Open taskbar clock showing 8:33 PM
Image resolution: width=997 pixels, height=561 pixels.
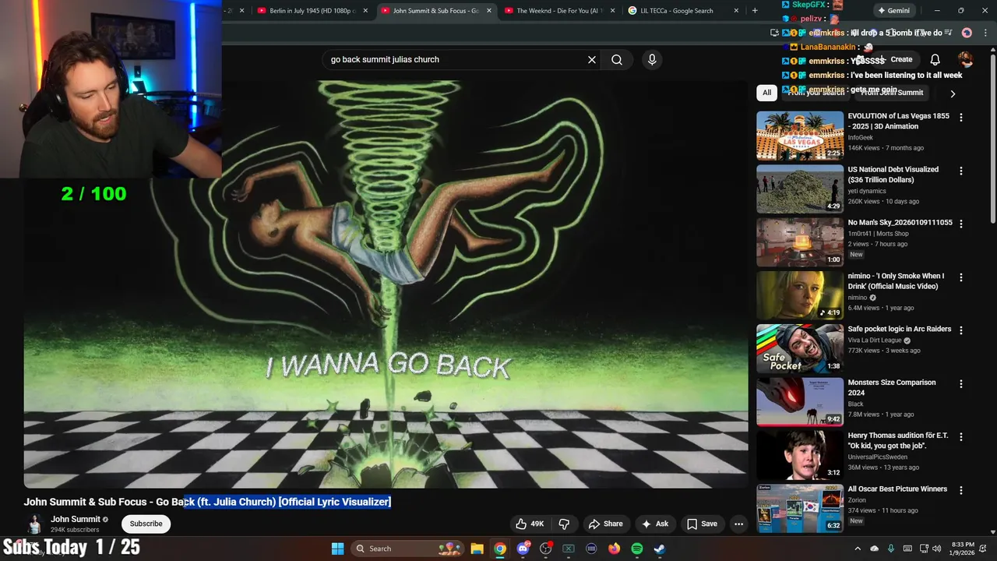[x=963, y=549]
